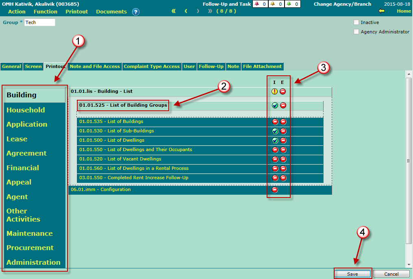
Task: Toggle green check for List of Sub-Buildings
Action: [275, 131]
